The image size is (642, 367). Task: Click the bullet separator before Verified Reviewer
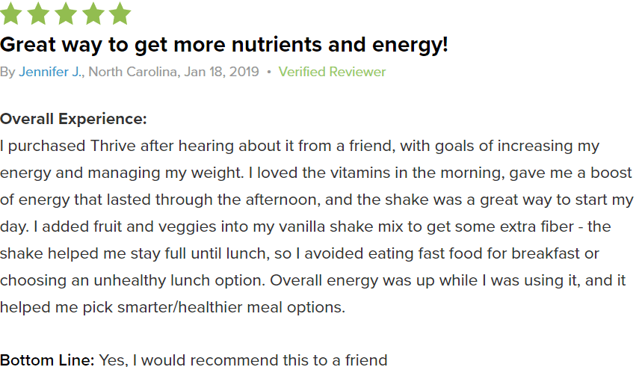[x=269, y=72]
